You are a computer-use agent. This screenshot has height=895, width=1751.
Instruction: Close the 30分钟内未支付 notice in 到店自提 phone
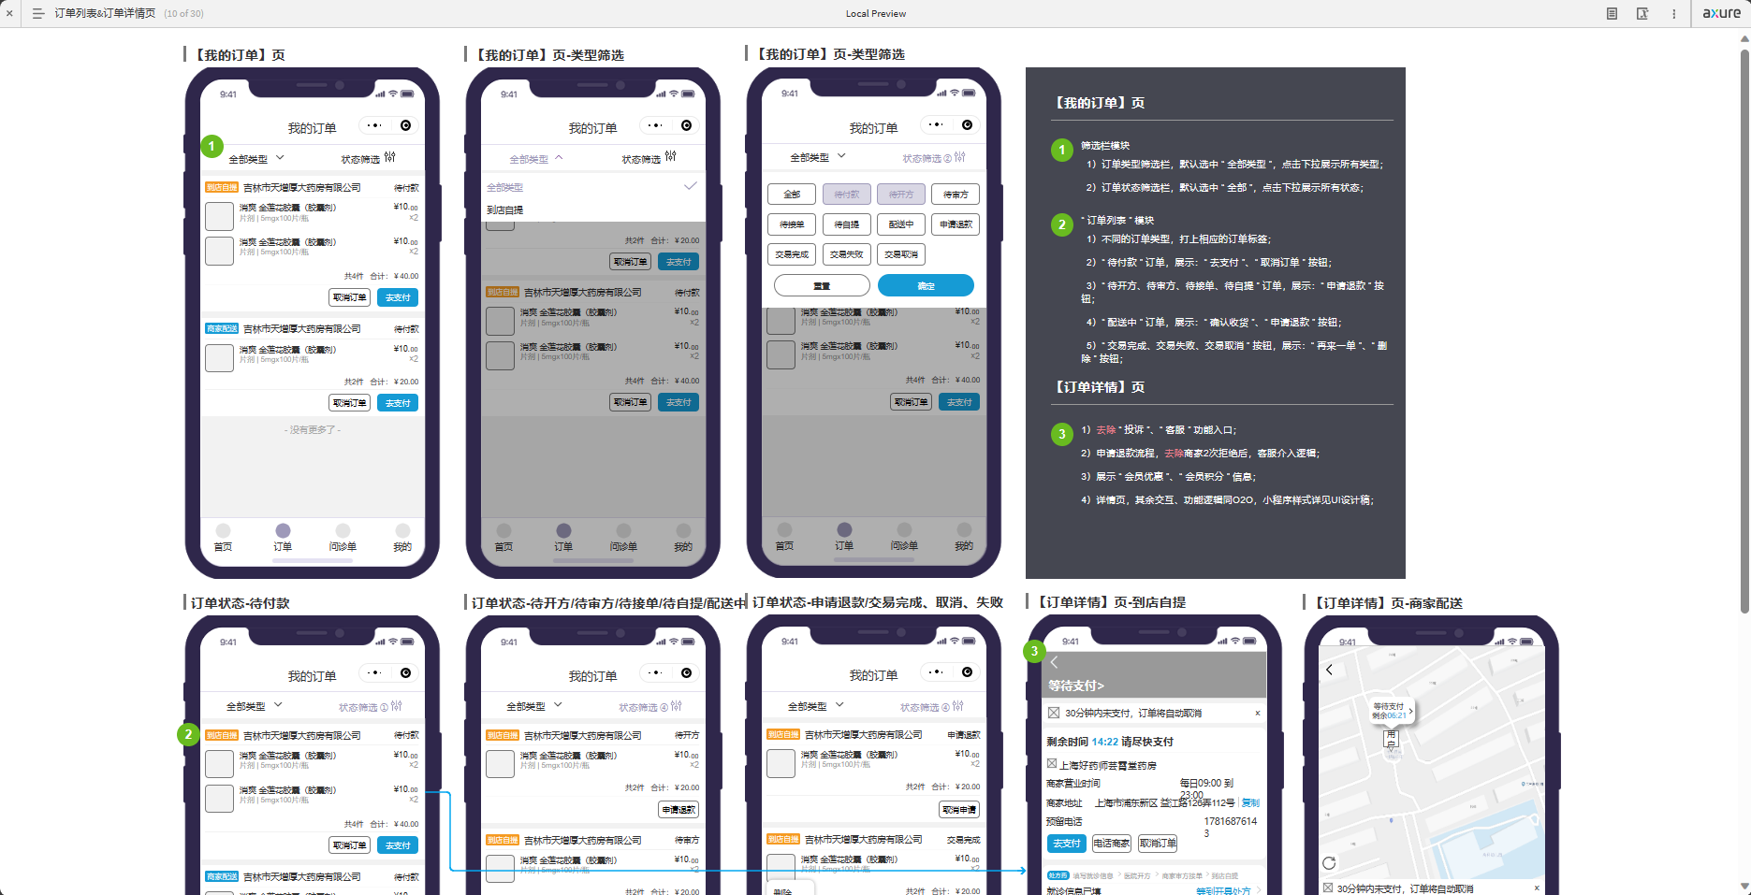(x=1257, y=713)
